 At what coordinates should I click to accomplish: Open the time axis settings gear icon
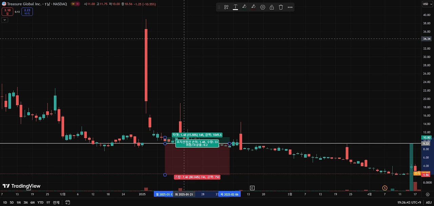point(428,194)
